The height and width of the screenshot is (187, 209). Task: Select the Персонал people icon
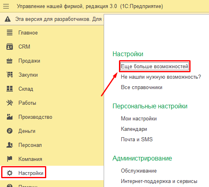coord(10,145)
